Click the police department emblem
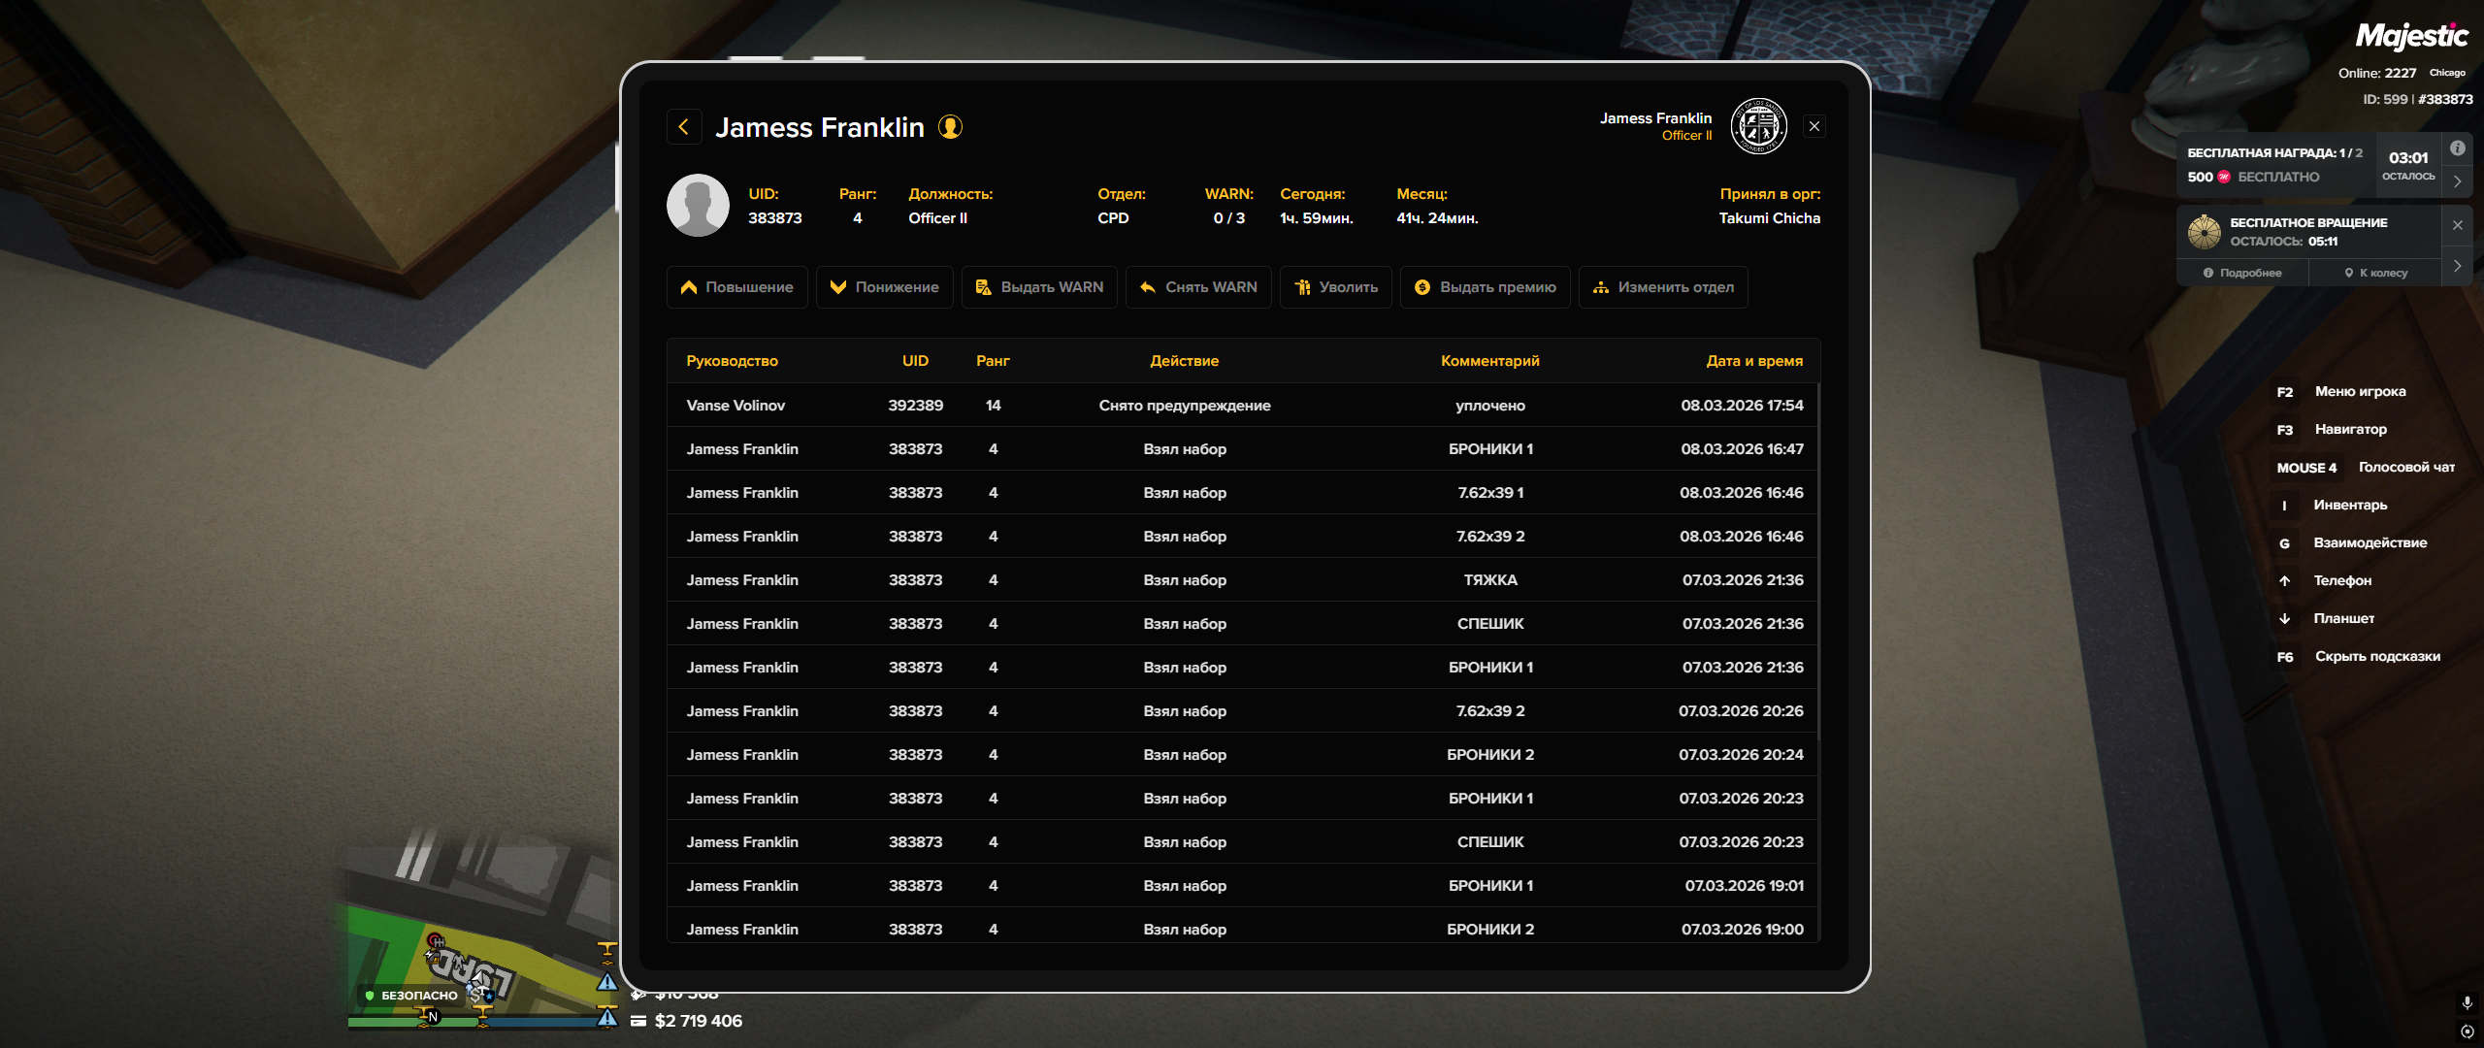 pos(1758,126)
